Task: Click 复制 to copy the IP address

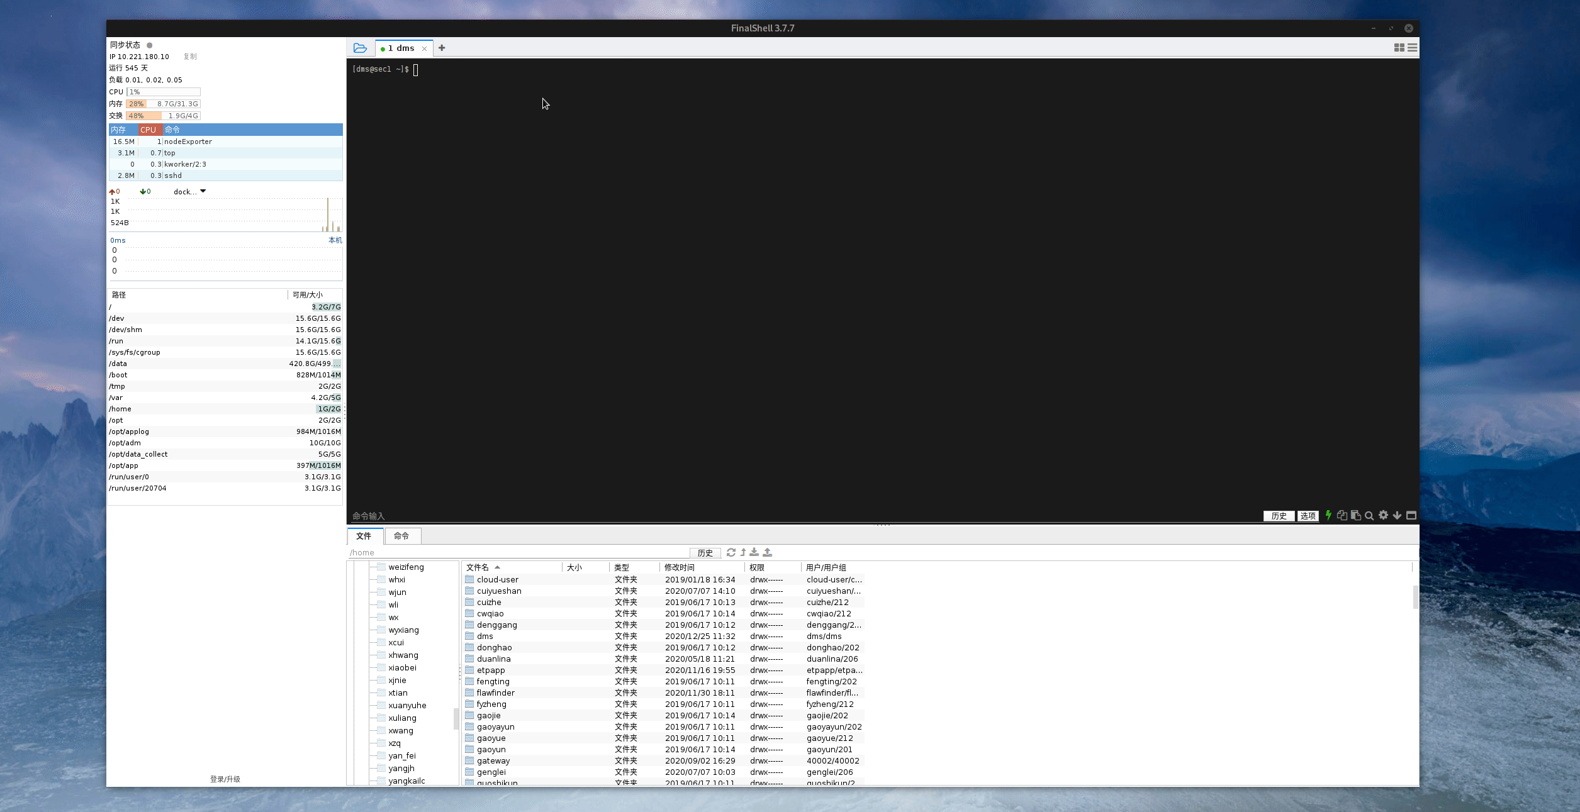Action: pos(190,56)
